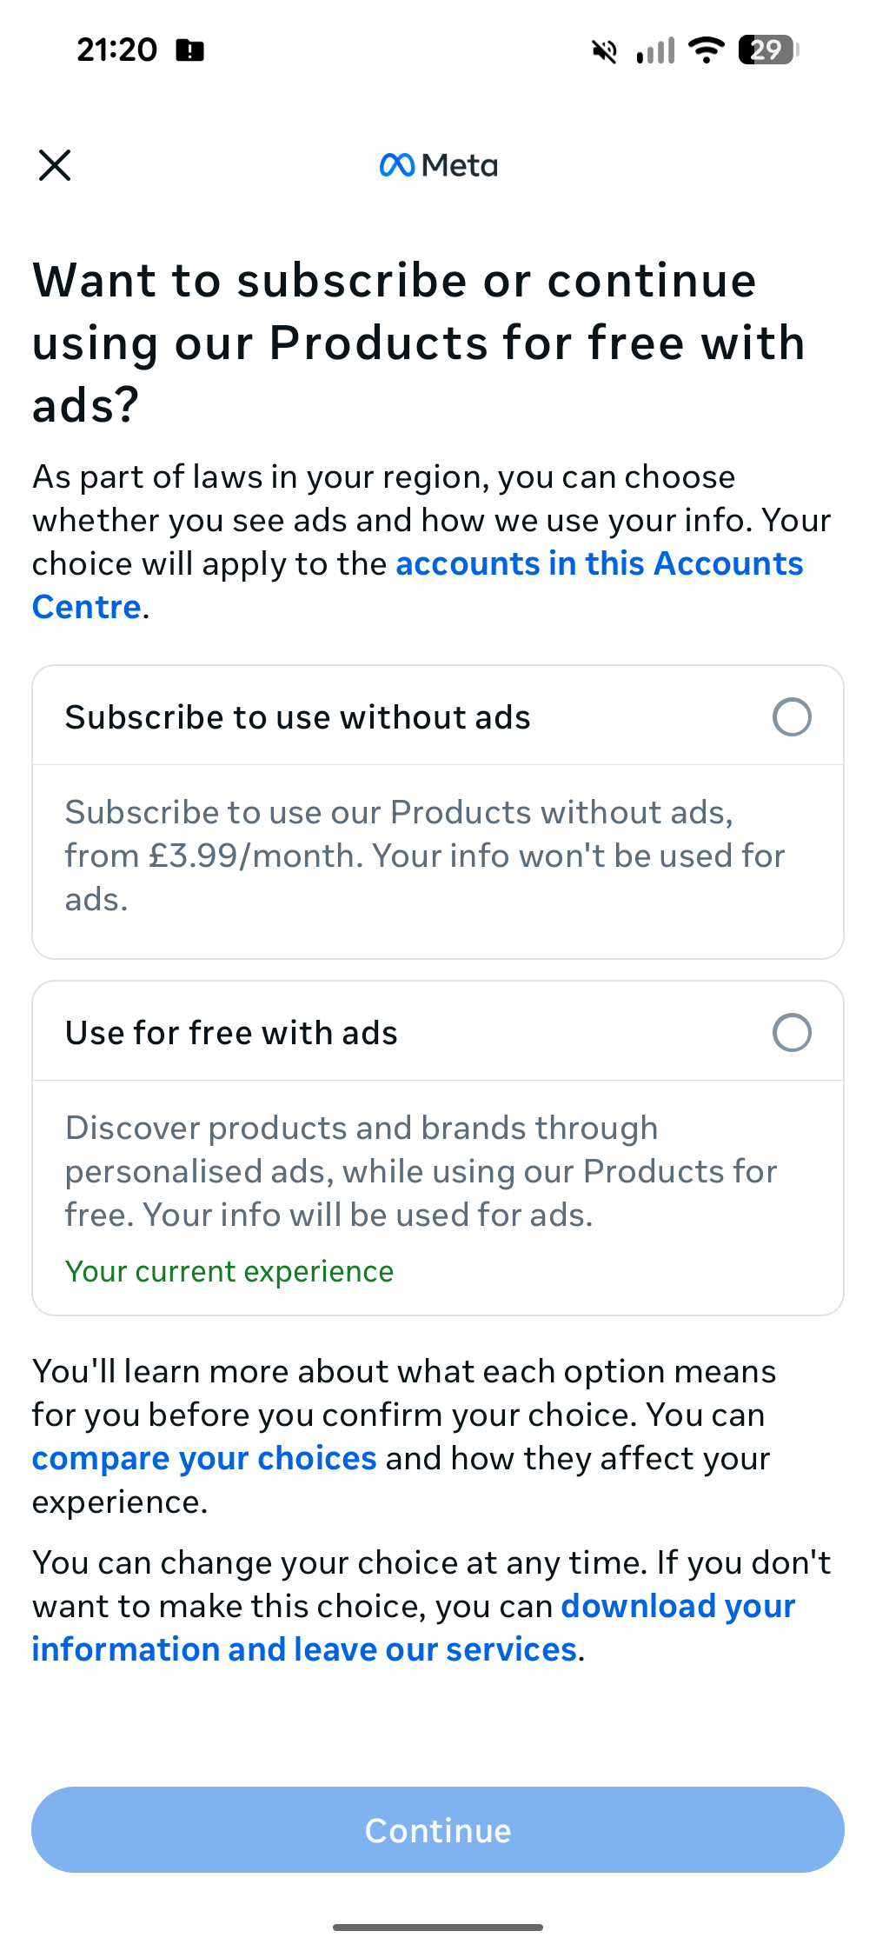The height and width of the screenshot is (1951, 876).
Task: Open the compare your choices link
Action: tap(204, 1459)
